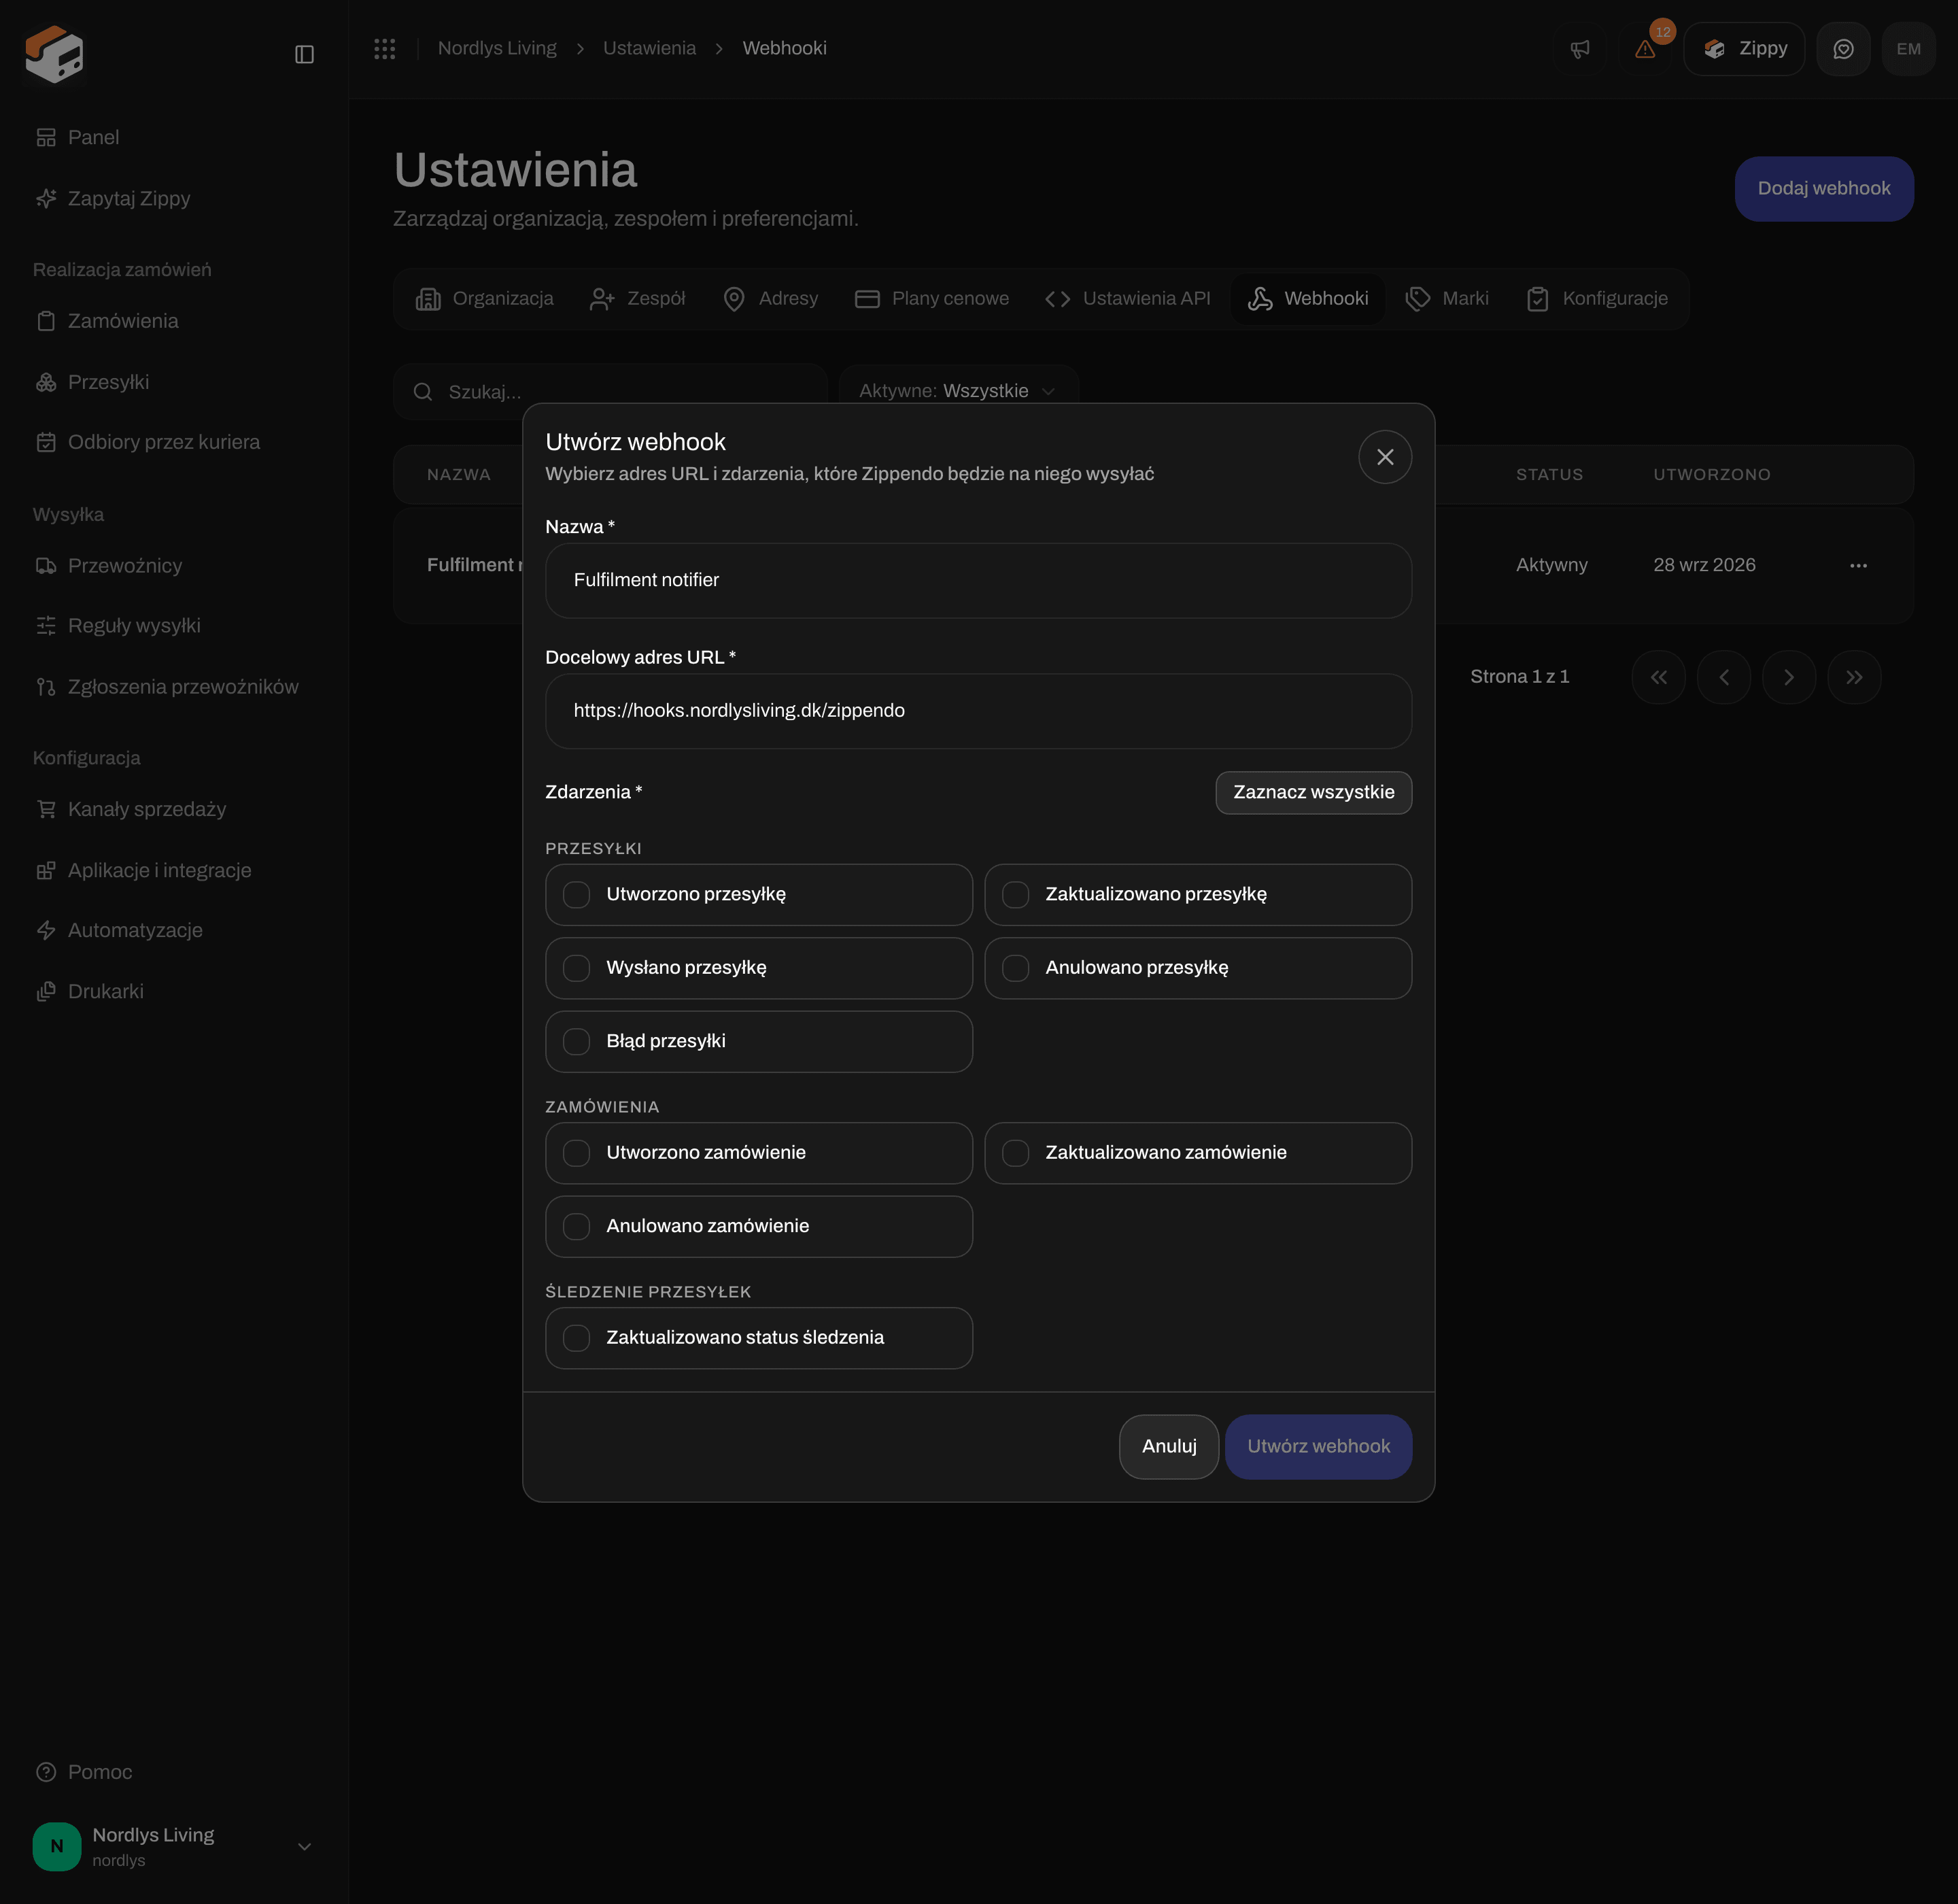
Task: Switch to the Zespół tab
Action: pyautogui.click(x=638, y=299)
